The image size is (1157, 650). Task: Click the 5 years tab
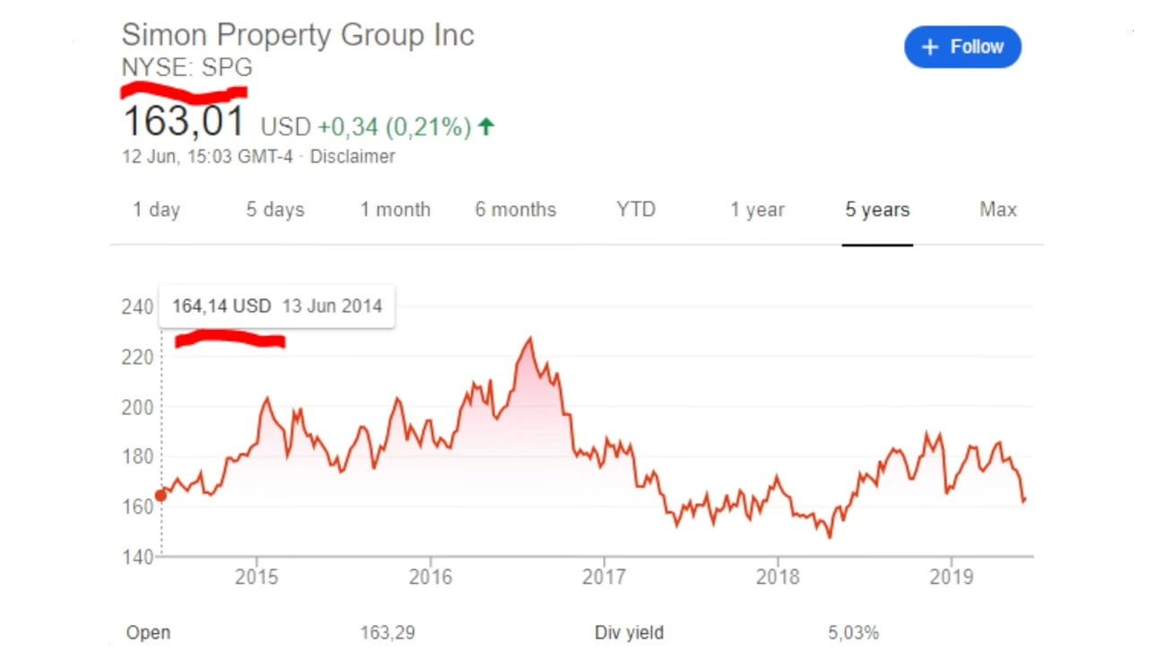(x=877, y=210)
